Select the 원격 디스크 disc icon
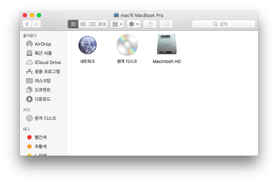Viewport: 278px width, 184px height. tap(127, 45)
